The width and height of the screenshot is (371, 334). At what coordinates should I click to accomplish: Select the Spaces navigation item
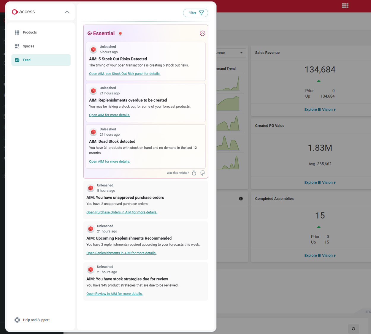click(x=28, y=46)
